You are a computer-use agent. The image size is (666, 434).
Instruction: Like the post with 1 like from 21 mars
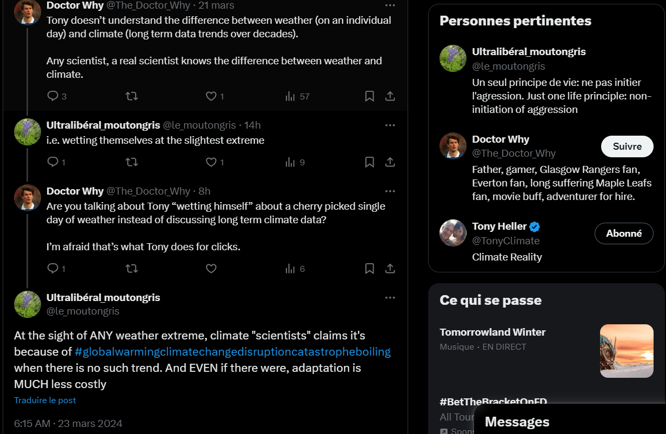(215, 96)
